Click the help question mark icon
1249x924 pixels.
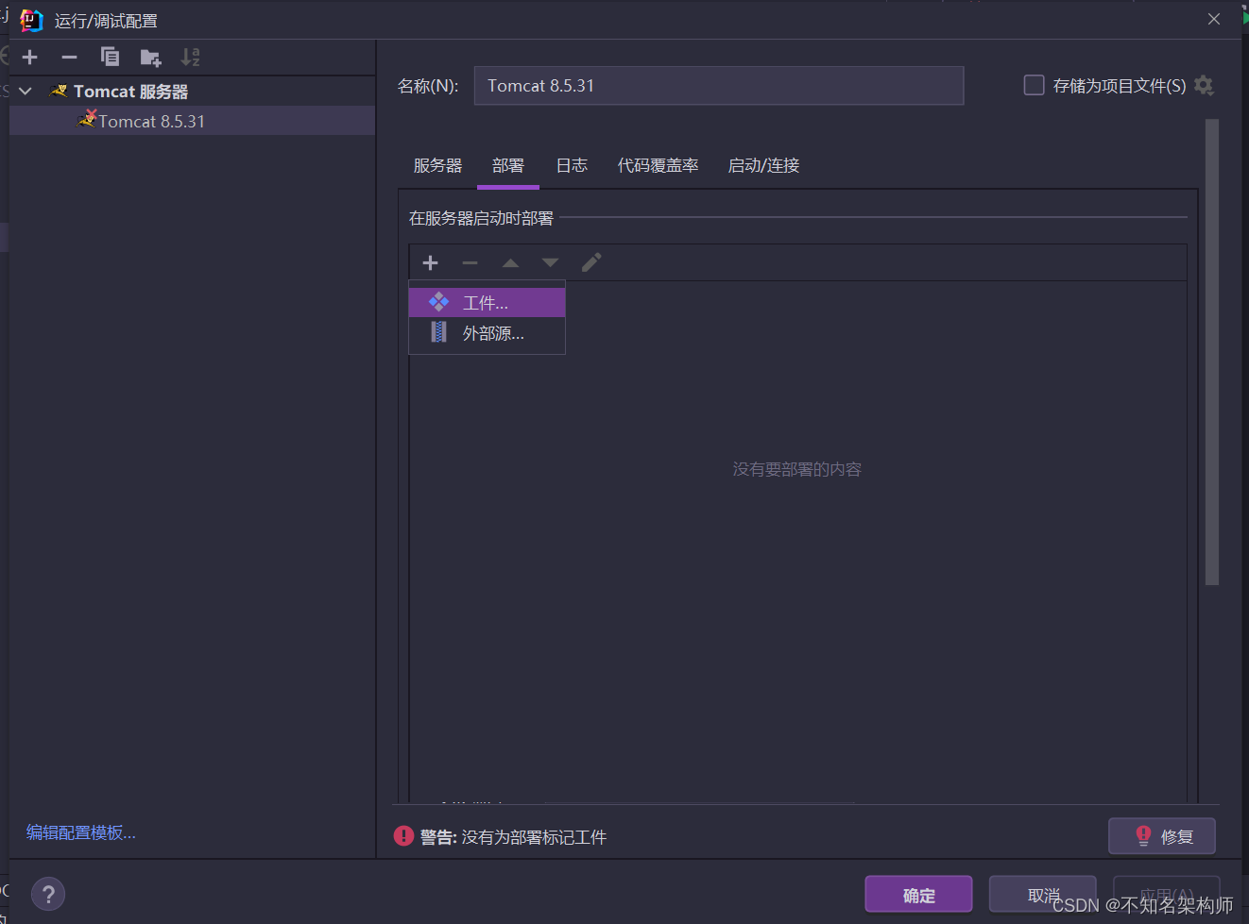[48, 893]
